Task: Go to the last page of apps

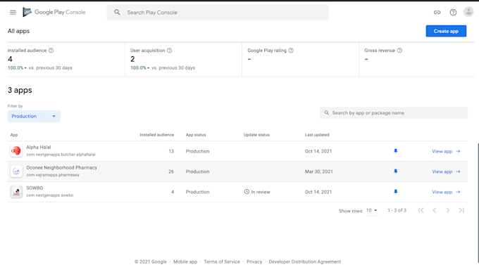Action: point(461,210)
